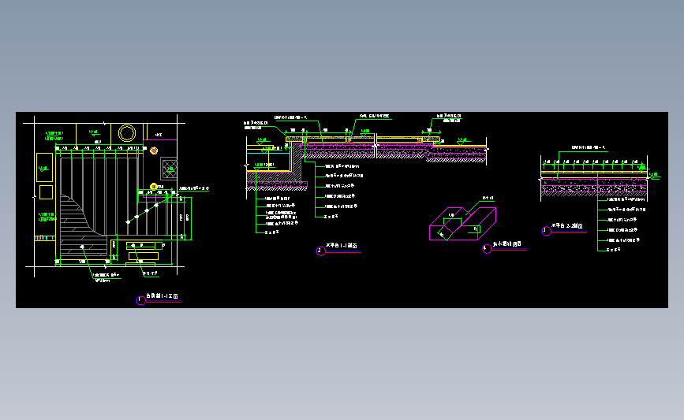Select the title text beside bubble 4
The width and height of the screenshot is (684, 420).
click(x=507, y=244)
